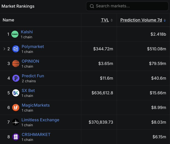Screen dimensions: 170x144
Task: Click the CRSHMARKET logo icon
Action: pyautogui.click(x=16, y=137)
